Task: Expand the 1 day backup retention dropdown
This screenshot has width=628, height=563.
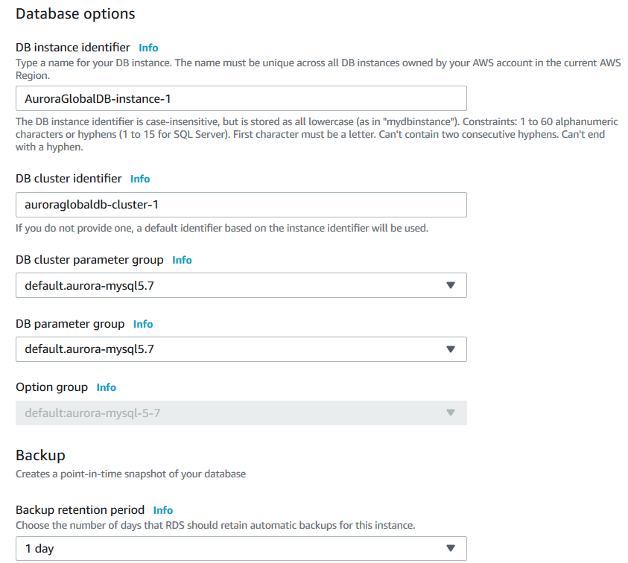Action: [x=241, y=548]
